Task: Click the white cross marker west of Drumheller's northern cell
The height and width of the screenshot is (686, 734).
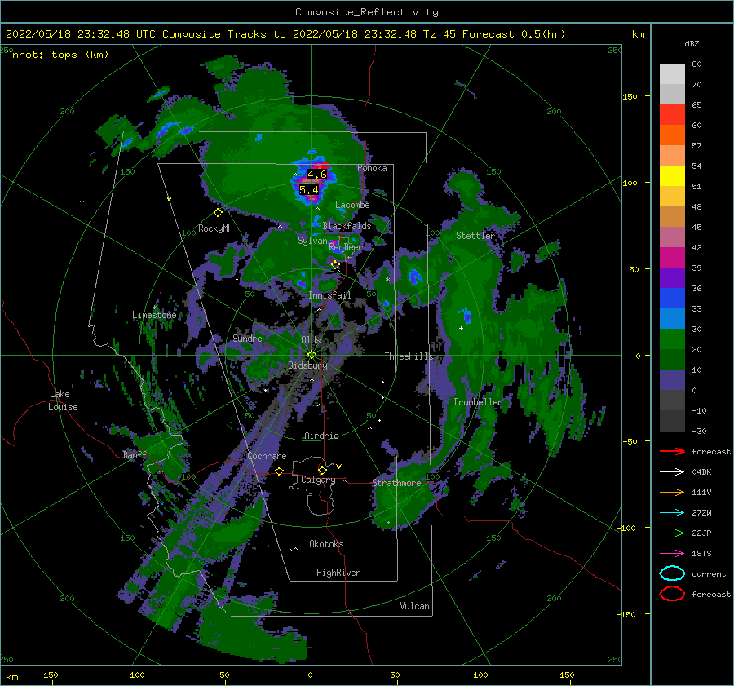Action: [x=461, y=328]
